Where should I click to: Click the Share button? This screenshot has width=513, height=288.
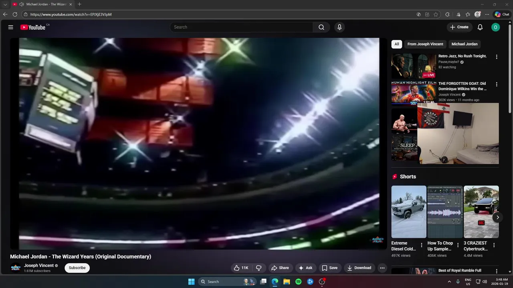pos(280,268)
